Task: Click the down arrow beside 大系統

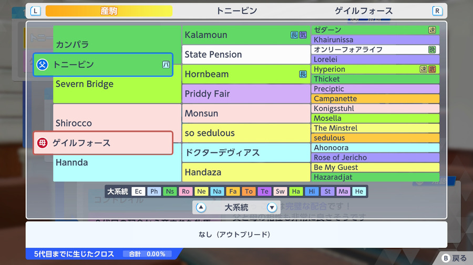Action: point(272,207)
